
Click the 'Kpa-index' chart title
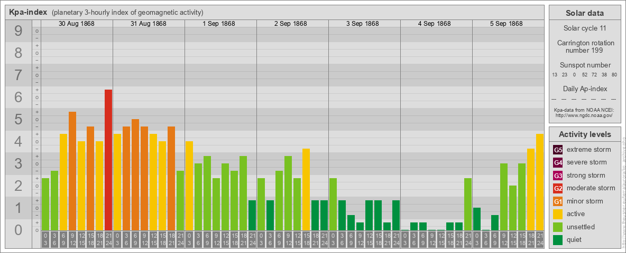29,12
